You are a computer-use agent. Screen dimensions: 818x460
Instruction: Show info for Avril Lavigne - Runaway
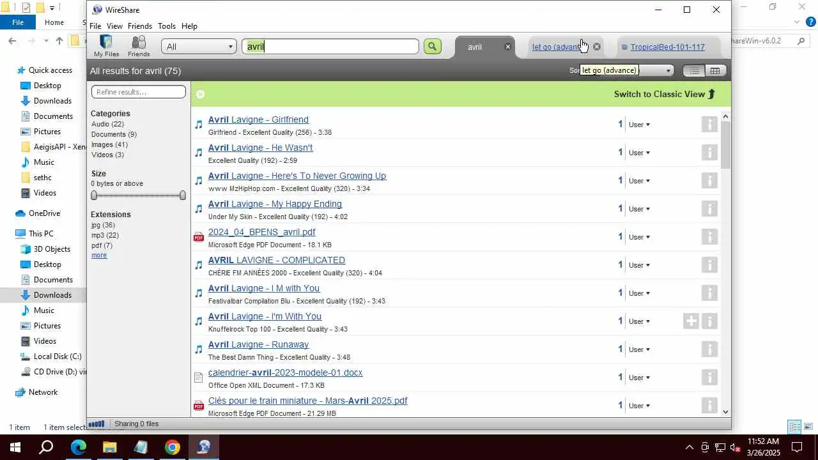[x=709, y=349]
